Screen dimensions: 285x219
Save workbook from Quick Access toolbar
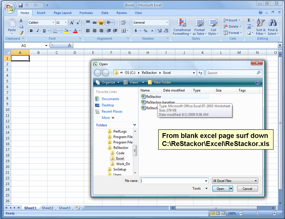tap(21, 5)
